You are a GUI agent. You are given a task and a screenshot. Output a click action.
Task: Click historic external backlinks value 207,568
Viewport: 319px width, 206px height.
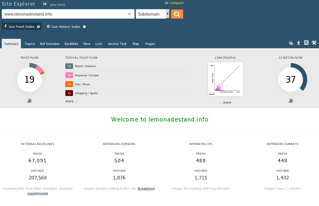38,178
